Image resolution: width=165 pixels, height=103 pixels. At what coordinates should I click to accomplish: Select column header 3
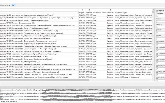(x=89, y=10)
